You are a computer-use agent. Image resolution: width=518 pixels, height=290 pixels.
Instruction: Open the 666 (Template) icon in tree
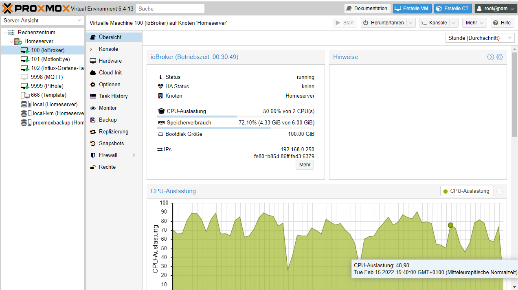(x=25, y=95)
